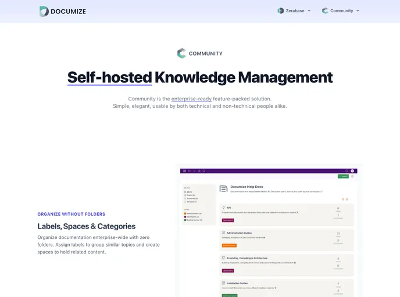Viewport: 400px width, 297px height.
Task: Click the search magnifier icon in the purple app bar
Action: tap(204, 171)
